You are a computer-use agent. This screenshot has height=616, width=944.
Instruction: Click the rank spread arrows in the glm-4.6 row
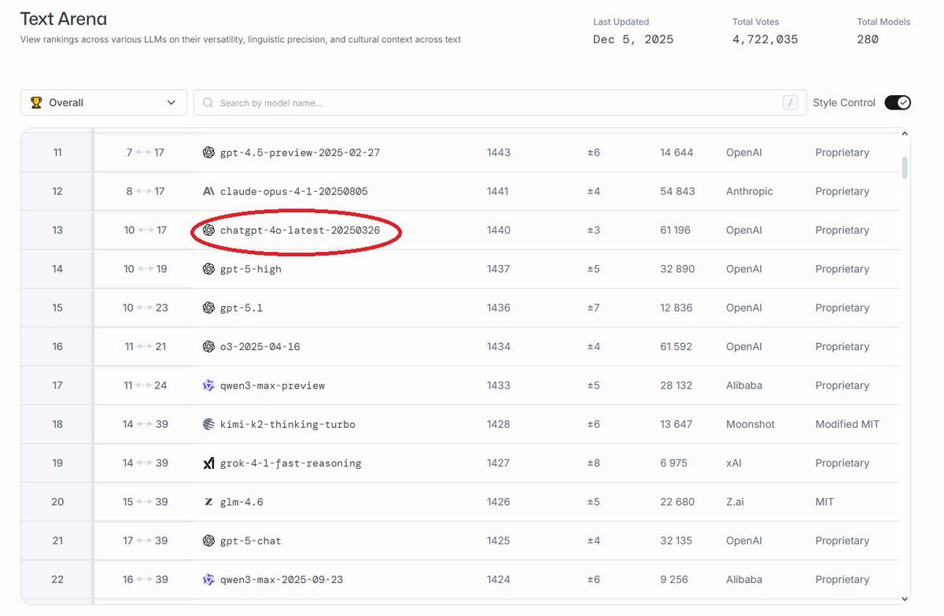click(145, 502)
